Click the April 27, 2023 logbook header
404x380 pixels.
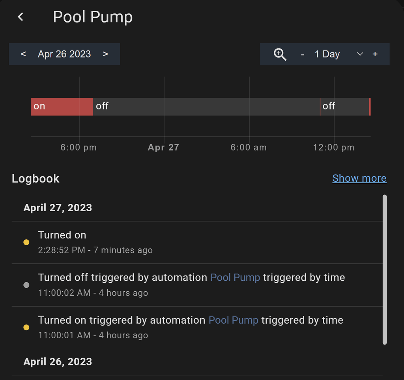point(58,208)
